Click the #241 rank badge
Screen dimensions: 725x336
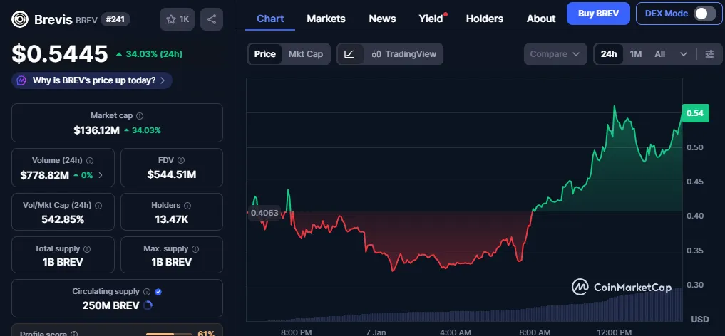[x=115, y=19]
